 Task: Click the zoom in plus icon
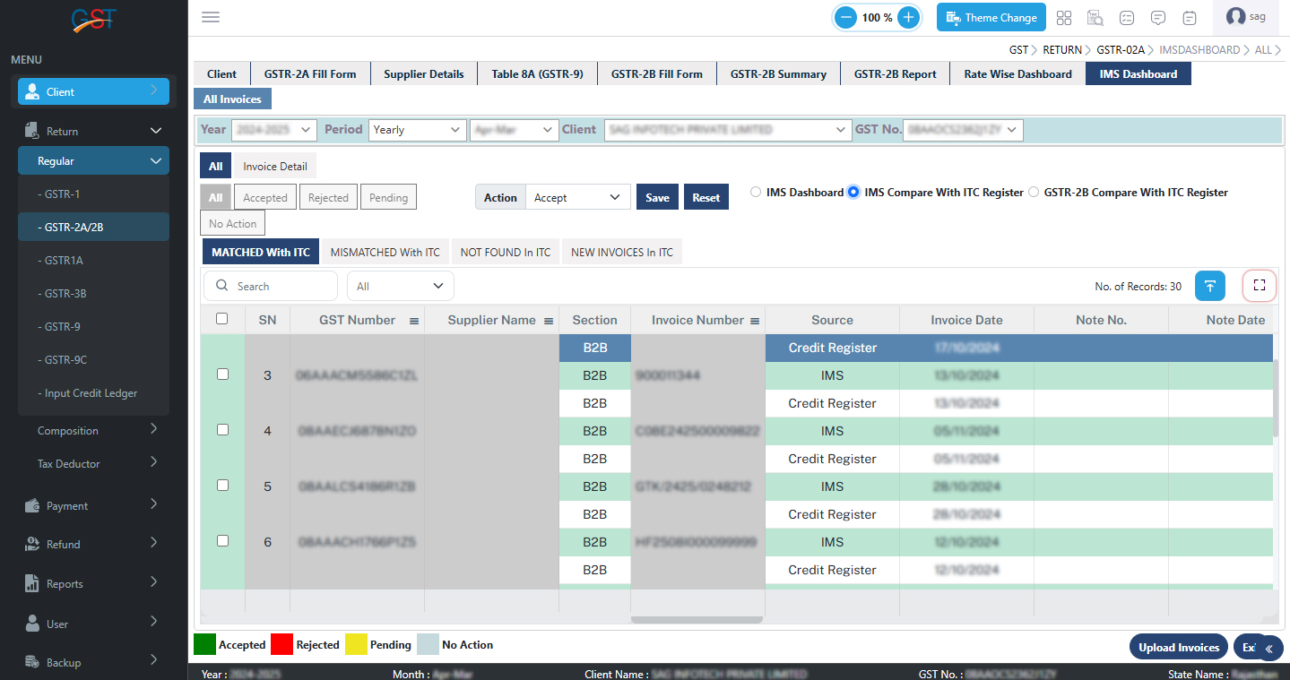coord(908,17)
